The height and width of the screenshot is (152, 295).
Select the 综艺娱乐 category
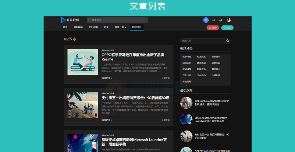[201, 57]
